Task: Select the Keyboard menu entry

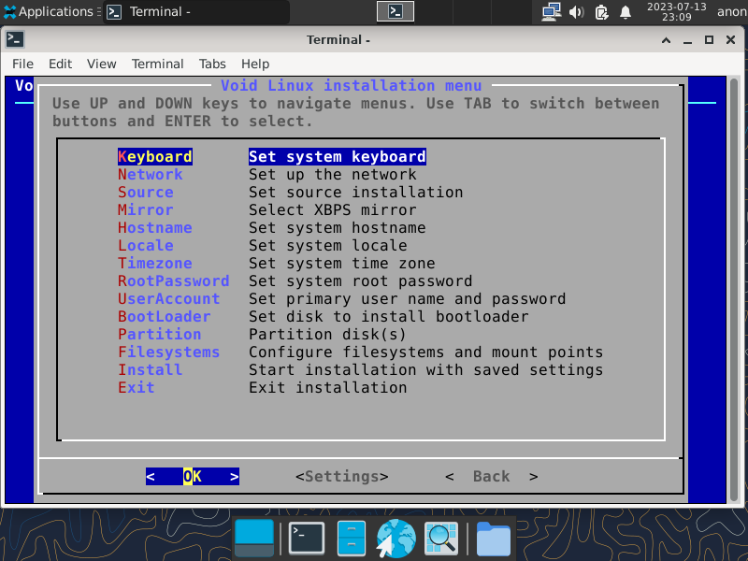Action: (155, 157)
